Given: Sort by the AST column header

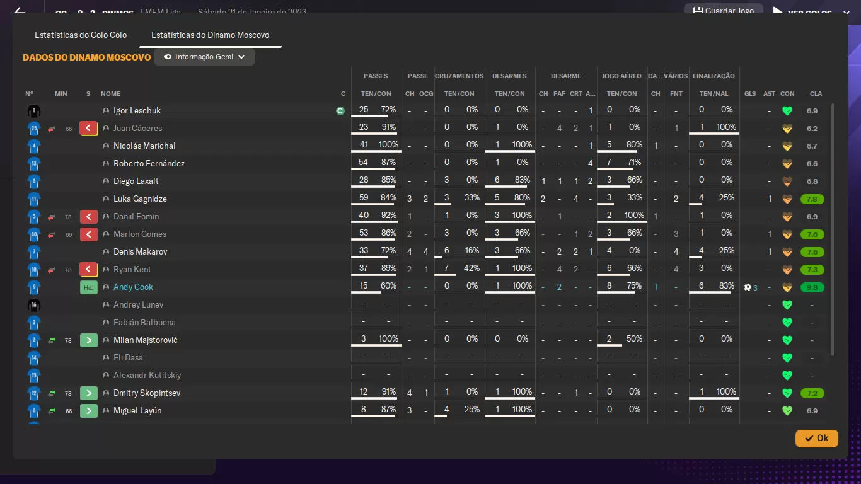Looking at the screenshot, I should coord(769,94).
